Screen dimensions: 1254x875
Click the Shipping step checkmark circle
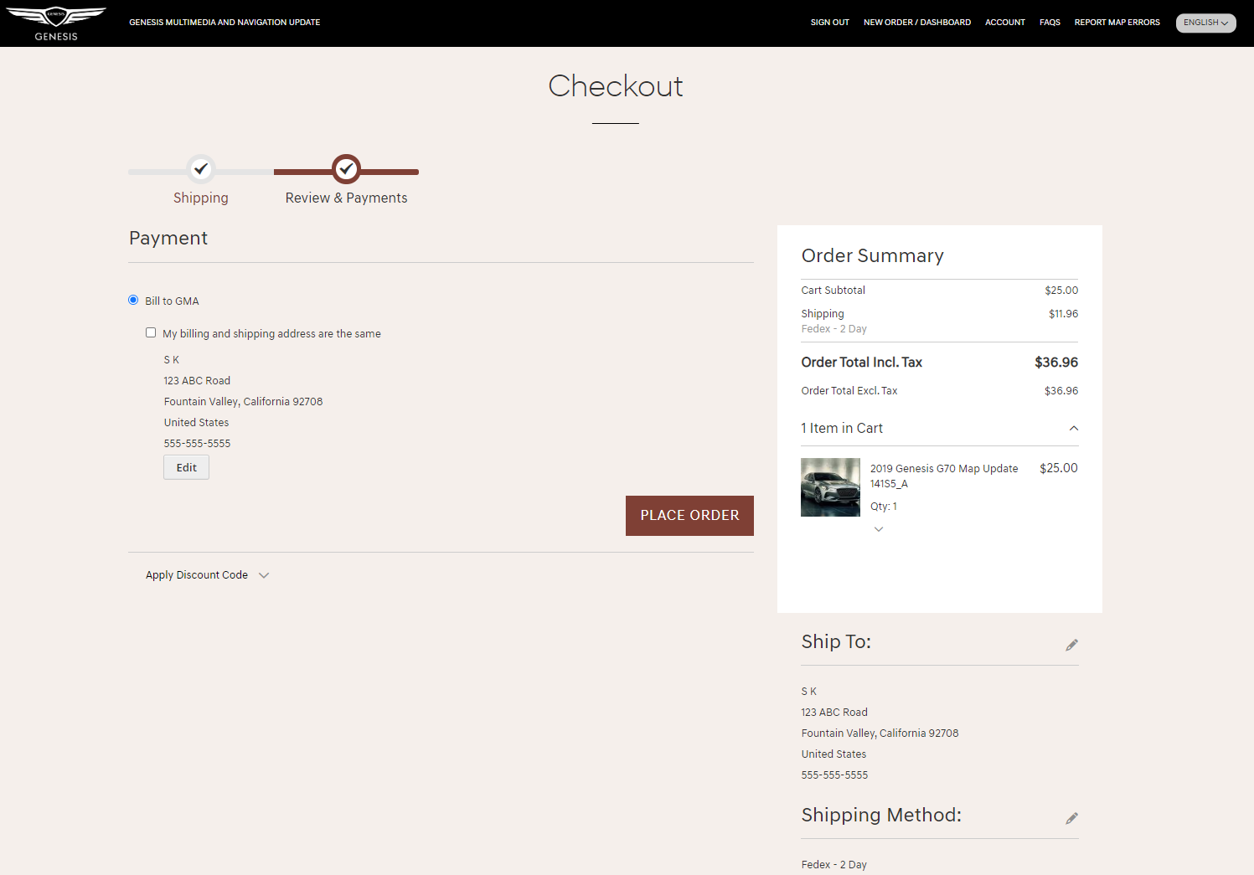201,169
